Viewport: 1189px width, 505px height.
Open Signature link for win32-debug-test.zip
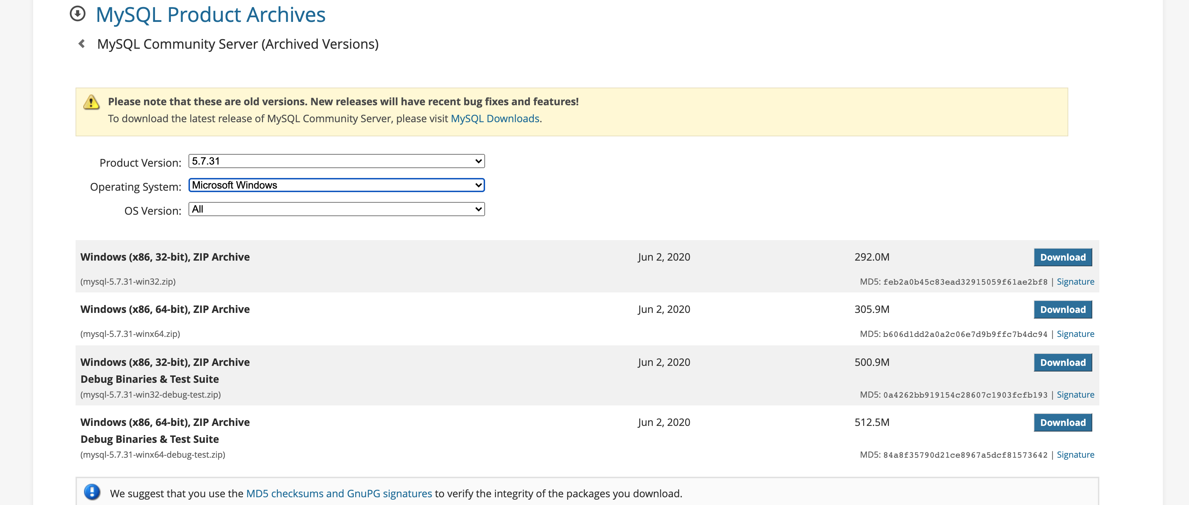pyautogui.click(x=1075, y=395)
